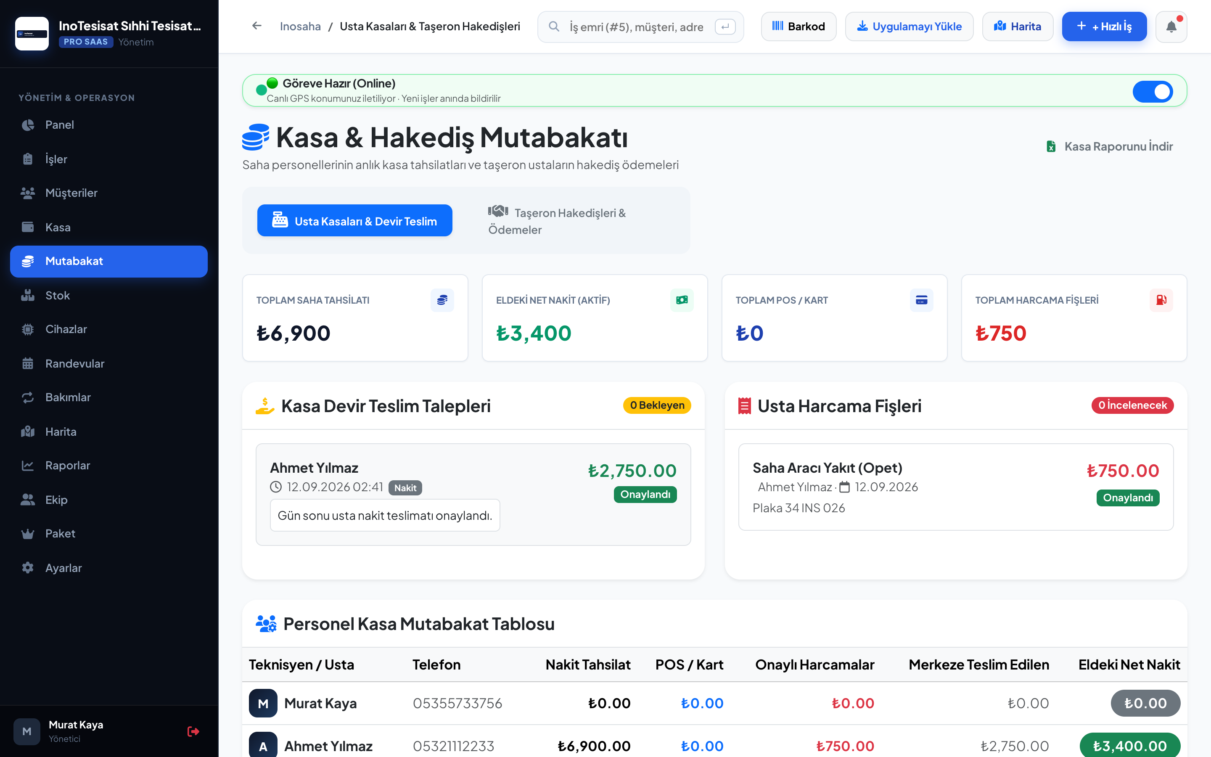Click the + Hızlı İş button

pos(1104,26)
